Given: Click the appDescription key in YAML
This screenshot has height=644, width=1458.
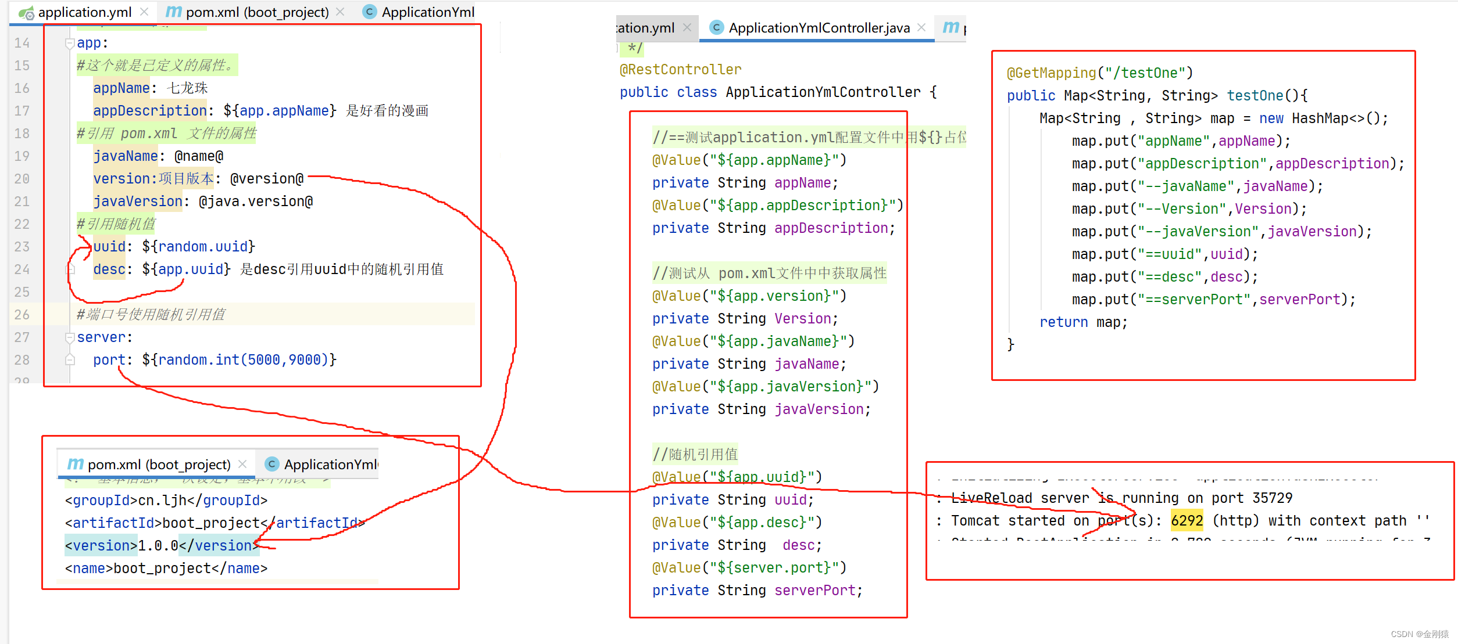Looking at the screenshot, I should pos(150,111).
